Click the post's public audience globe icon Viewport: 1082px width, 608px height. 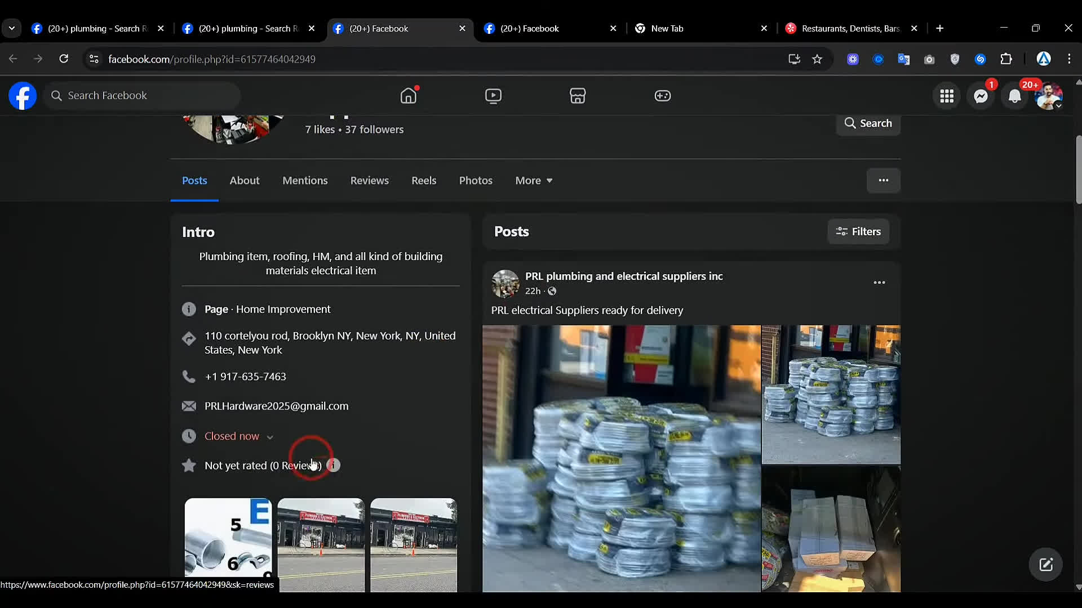click(x=552, y=291)
